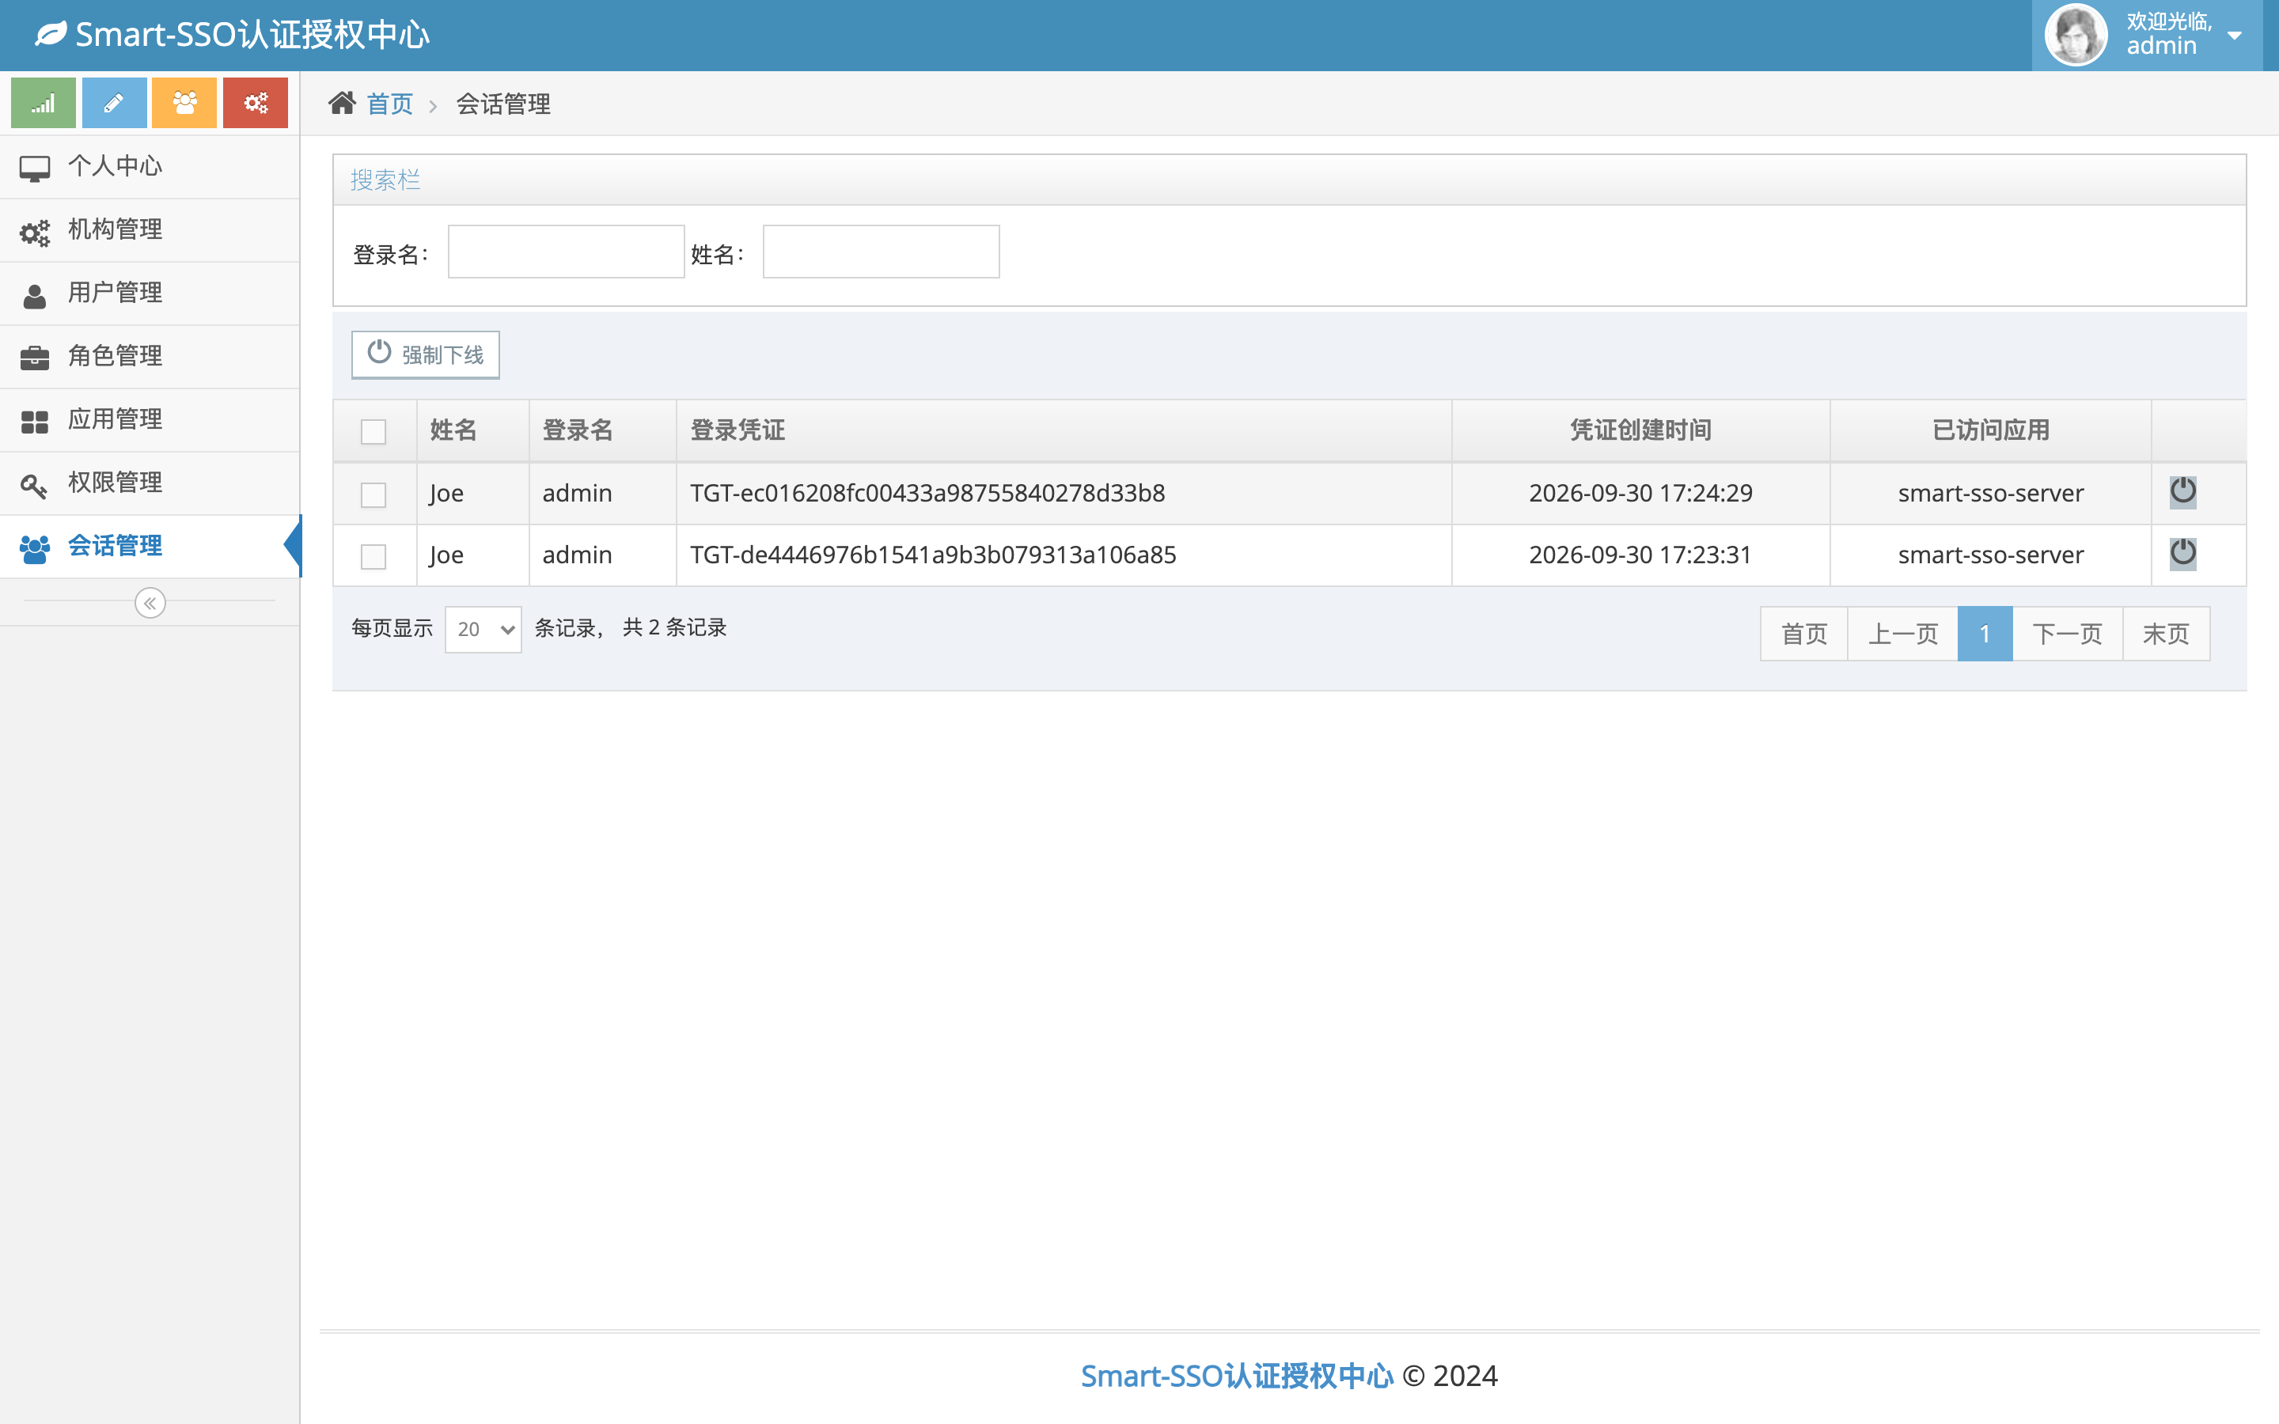Click the admin user avatar
Image resolution: width=2279 pixels, height=1424 pixels.
point(2076,35)
